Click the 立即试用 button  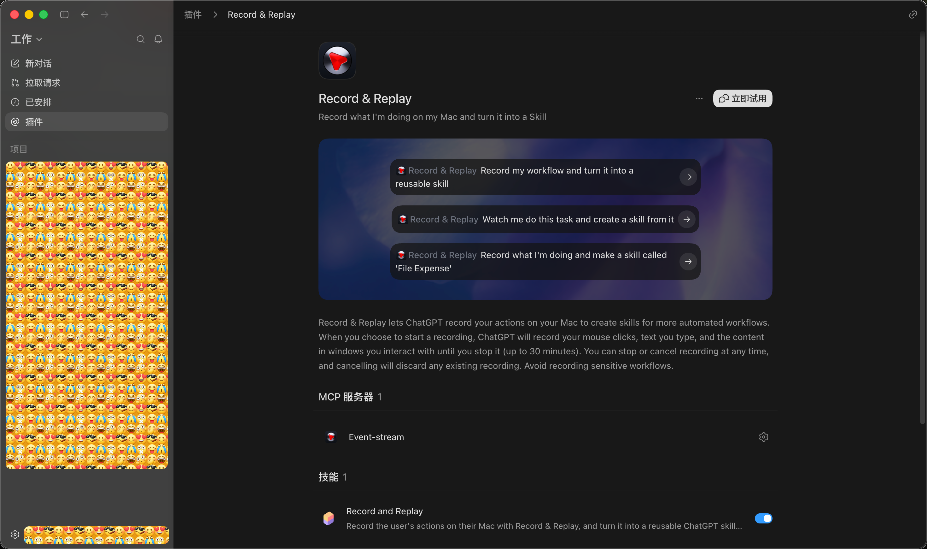click(x=743, y=98)
